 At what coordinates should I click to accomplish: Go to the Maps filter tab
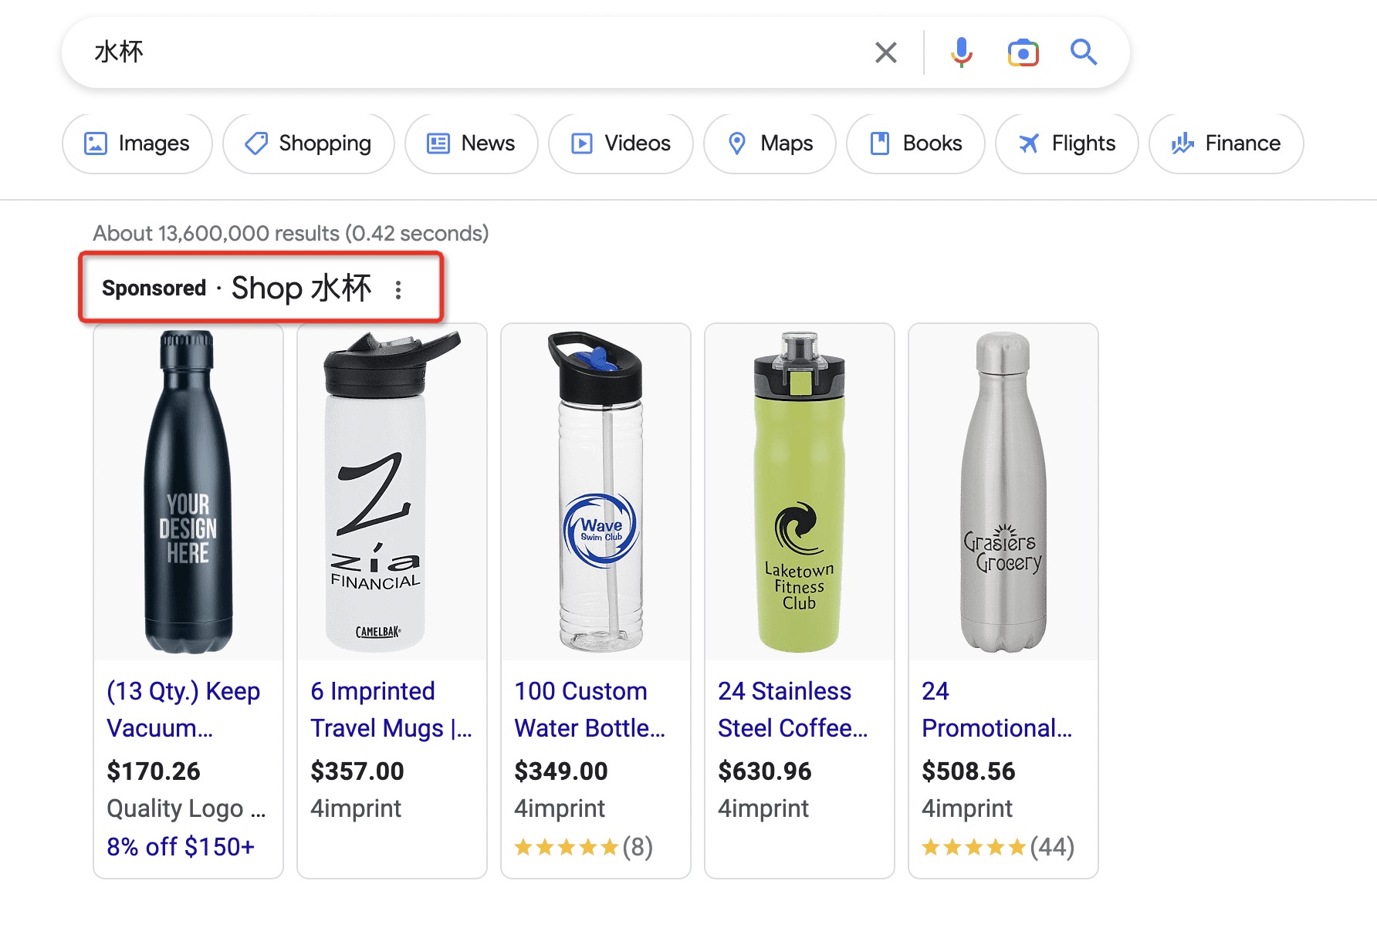[770, 143]
